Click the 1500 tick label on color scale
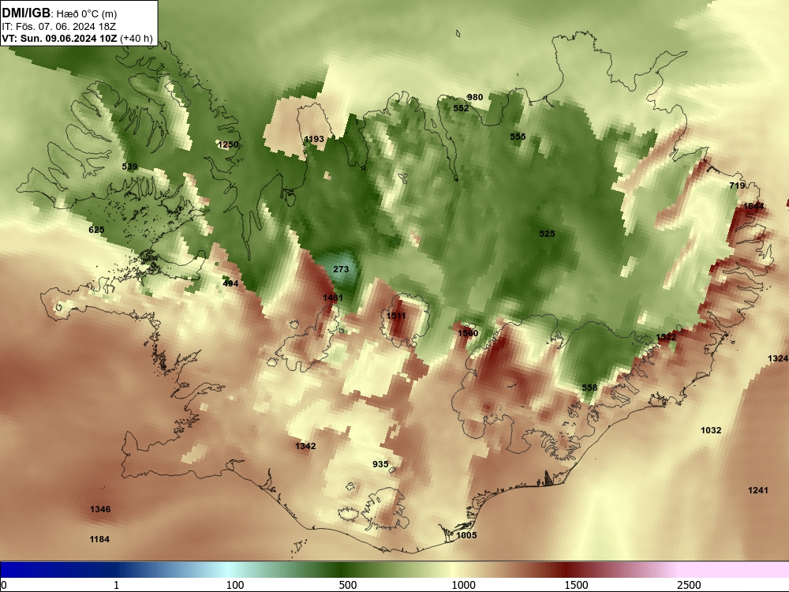Screen dimensions: 789x592 tap(576, 585)
